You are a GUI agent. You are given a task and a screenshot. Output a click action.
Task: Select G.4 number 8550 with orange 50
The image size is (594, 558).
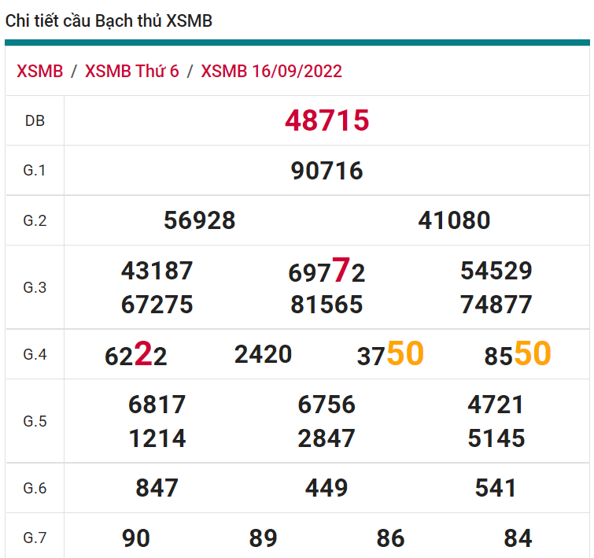pyautogui.click(x=517, y=356)
